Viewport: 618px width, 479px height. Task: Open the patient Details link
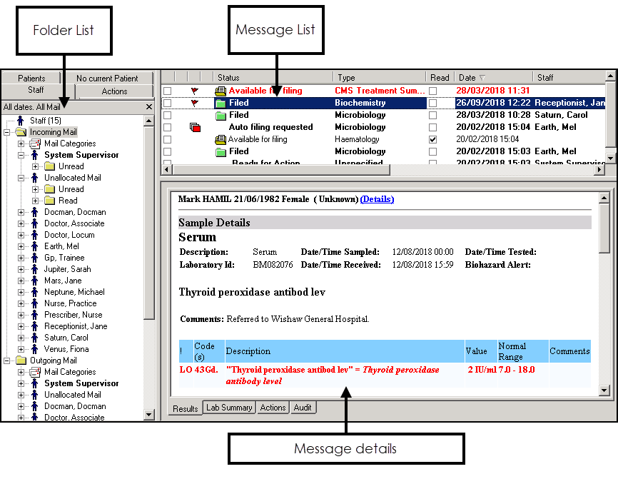point(377,199)
